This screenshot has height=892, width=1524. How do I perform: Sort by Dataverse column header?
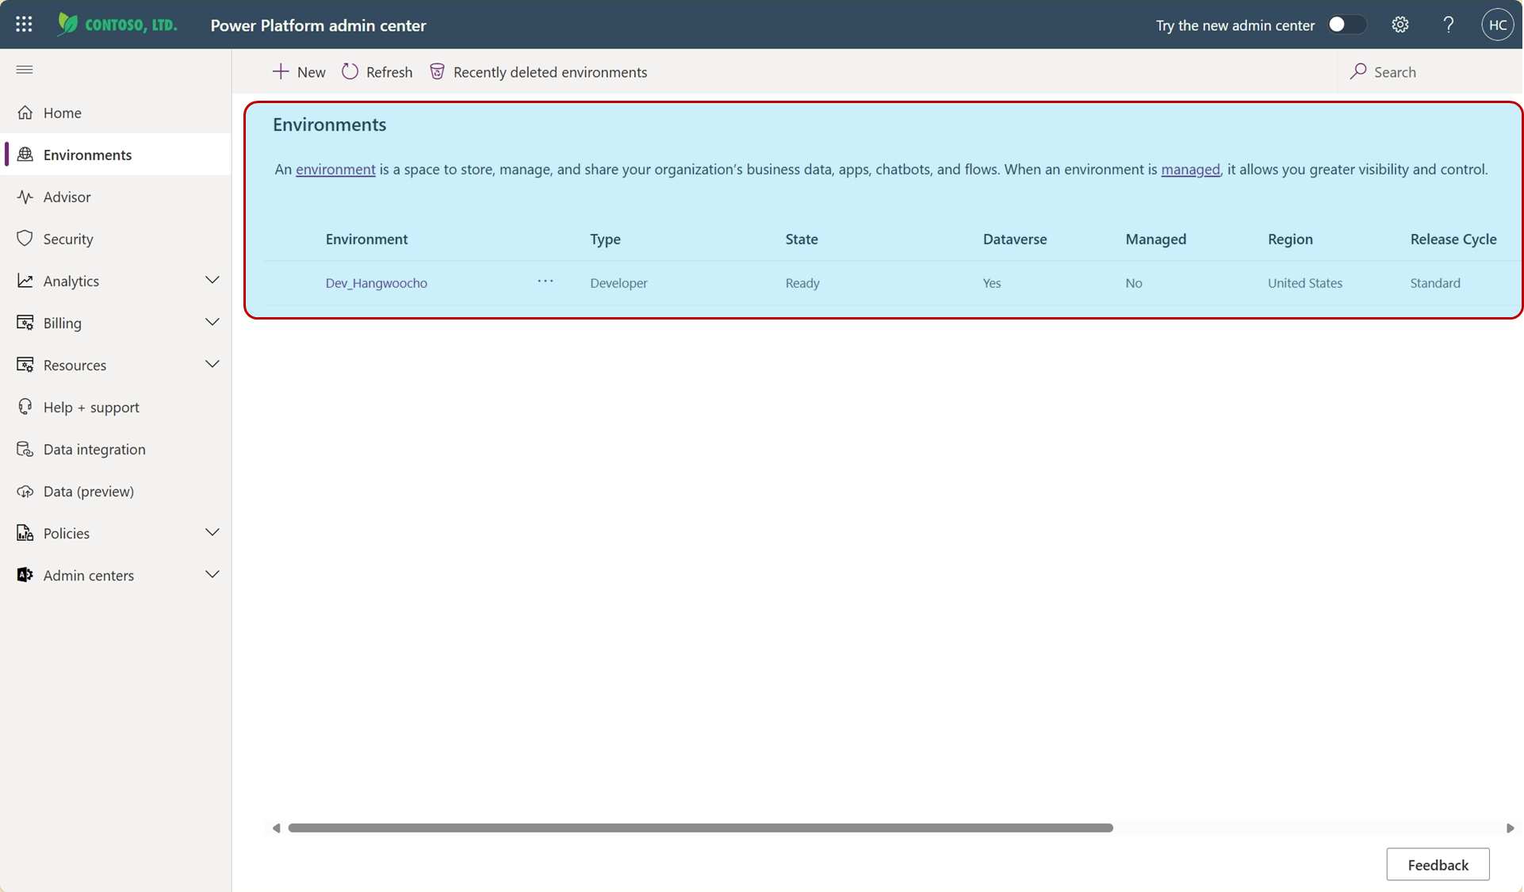tap(1015, 239)
